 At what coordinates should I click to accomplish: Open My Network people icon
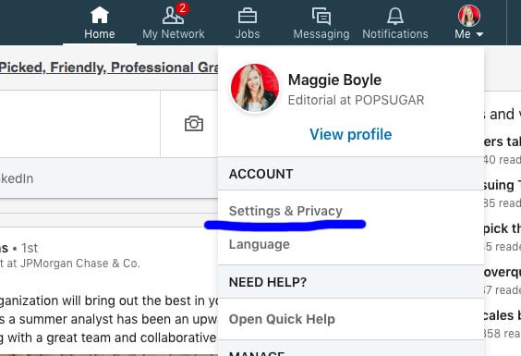click(x=173, y=16)
